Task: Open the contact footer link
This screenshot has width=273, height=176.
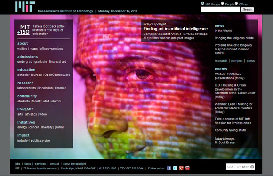Action: tap(54, 164)
